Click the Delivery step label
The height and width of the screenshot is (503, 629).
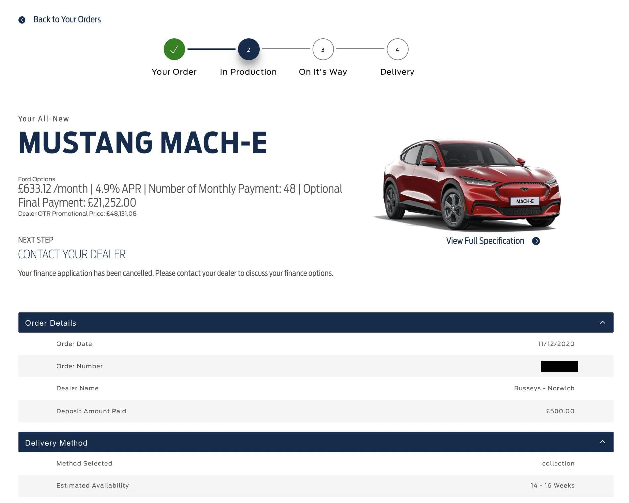[397, 72]
